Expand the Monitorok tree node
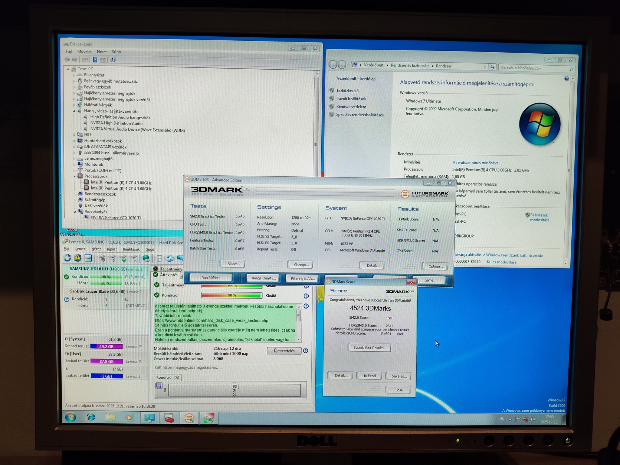Viewport: 620px width, 465px height. 74,164
